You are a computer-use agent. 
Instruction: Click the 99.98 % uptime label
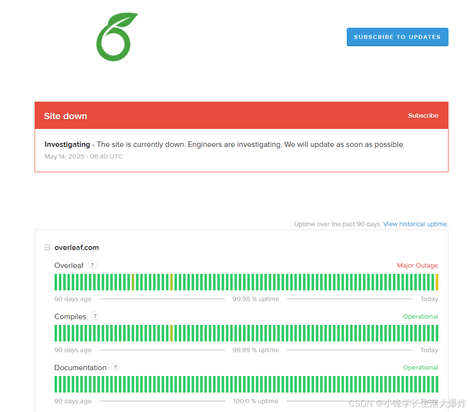click(x=256, y=299)
